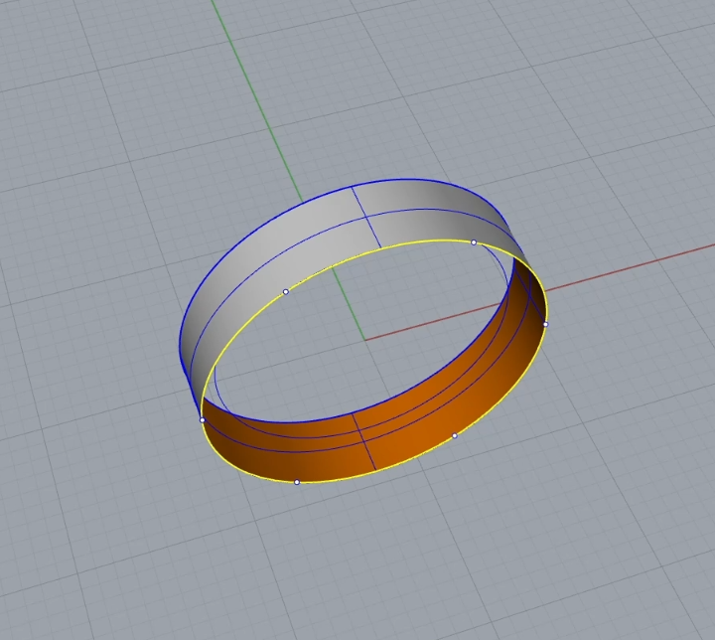Select the rightmost control point on yellow curve

coord(545,324)
